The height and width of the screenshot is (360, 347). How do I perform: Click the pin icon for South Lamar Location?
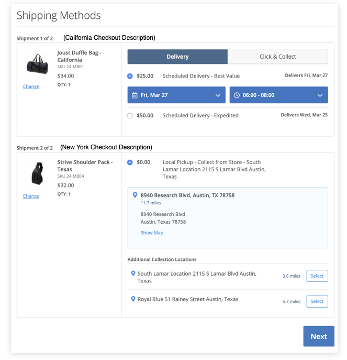coord(133,274)
